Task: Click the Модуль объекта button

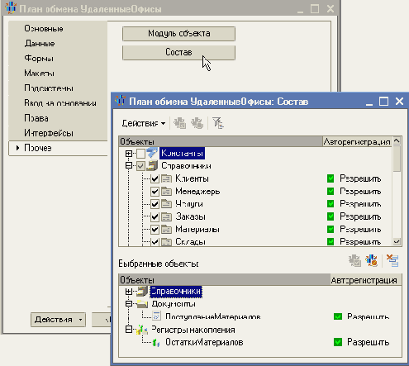Action: (x=178, y=34)
